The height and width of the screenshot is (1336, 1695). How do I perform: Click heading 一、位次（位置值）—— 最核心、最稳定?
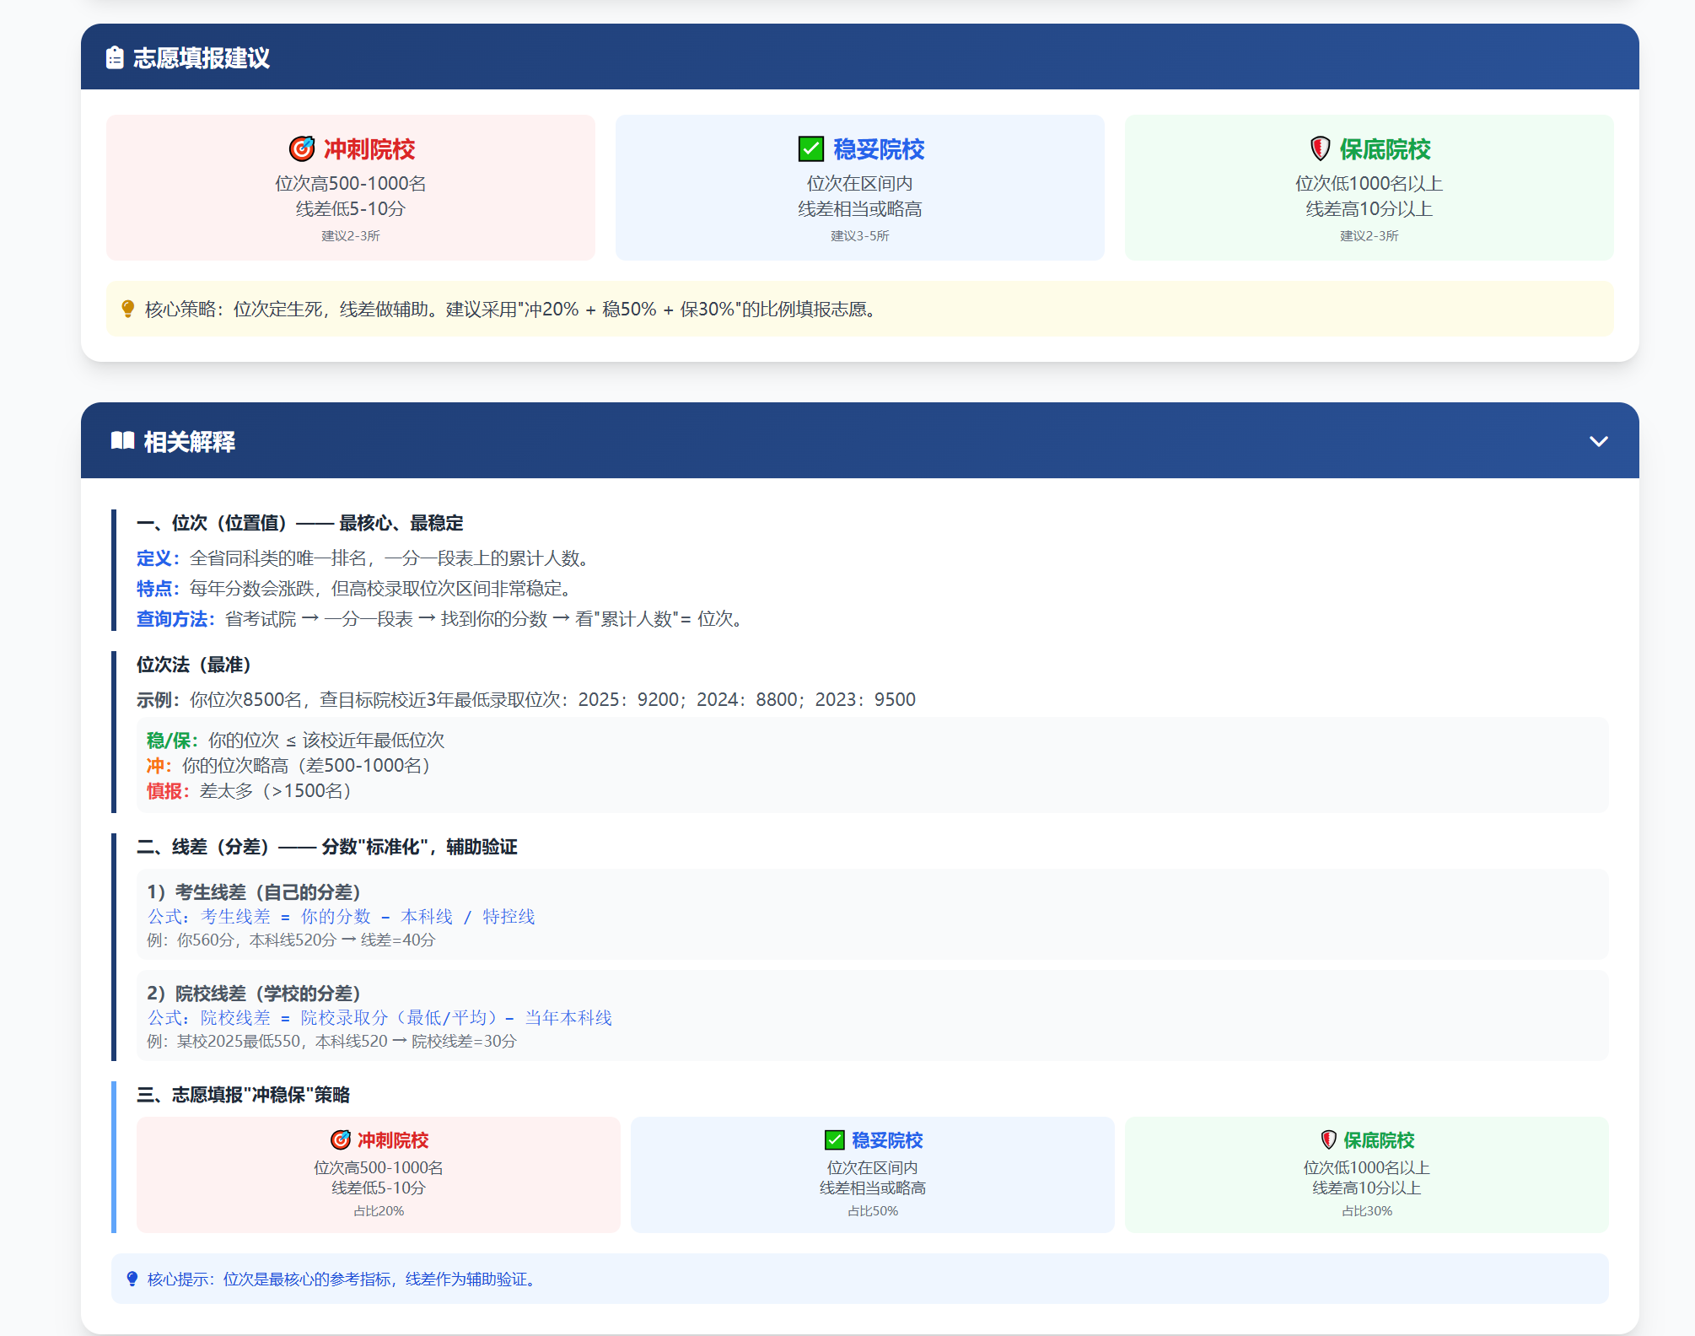pyautogui.click(x=300, y=523)
